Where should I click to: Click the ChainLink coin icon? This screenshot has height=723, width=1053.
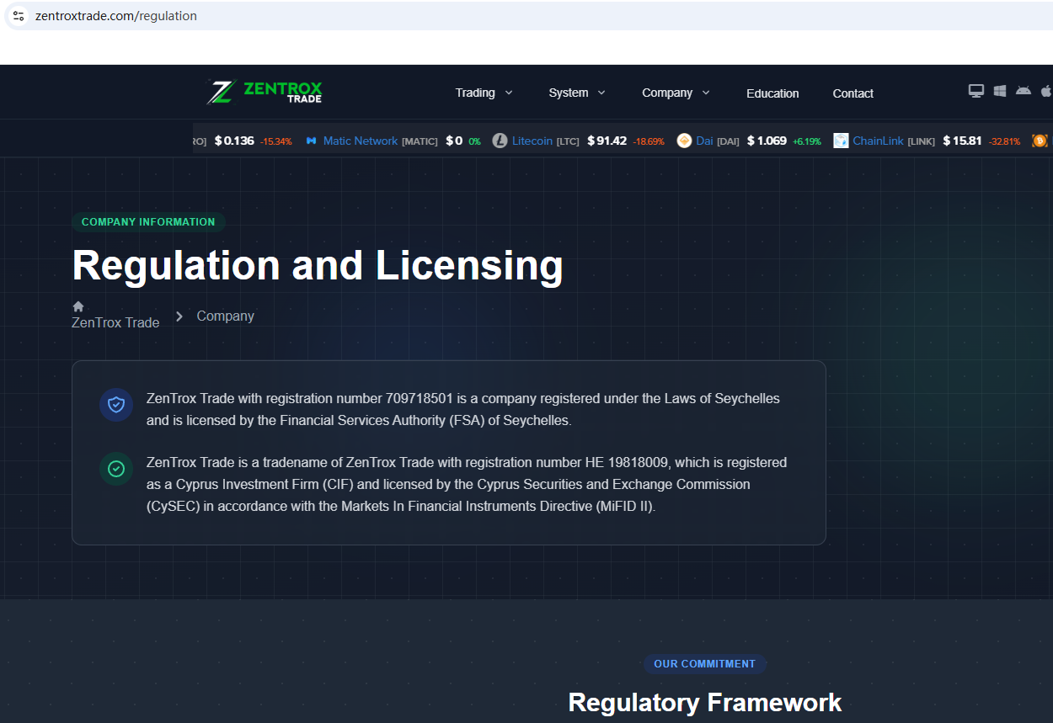pos(841,141)
